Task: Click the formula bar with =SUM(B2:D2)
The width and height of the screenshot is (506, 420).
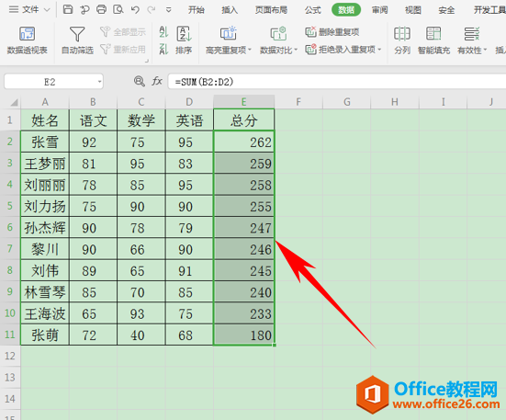Action: click(337, 82)
